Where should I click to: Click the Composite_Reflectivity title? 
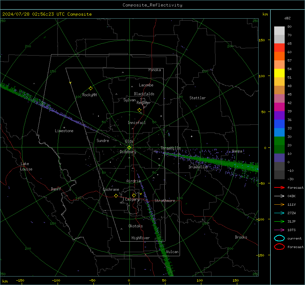click(x=152, y=5)
